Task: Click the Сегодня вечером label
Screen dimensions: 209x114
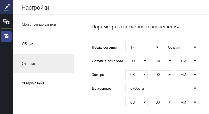Action: 107,61
